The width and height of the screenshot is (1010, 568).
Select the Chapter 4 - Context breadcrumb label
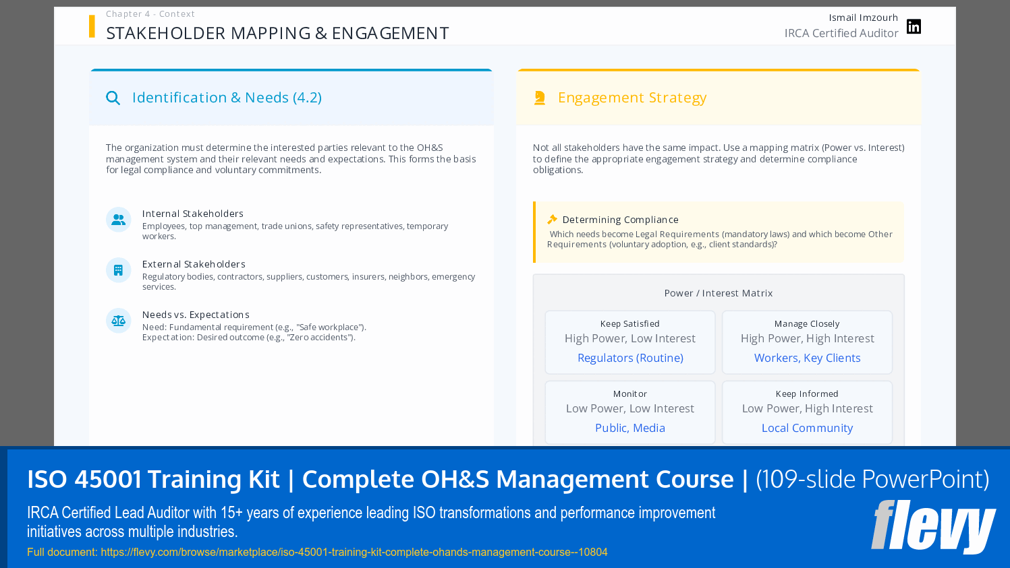[150, 13]
